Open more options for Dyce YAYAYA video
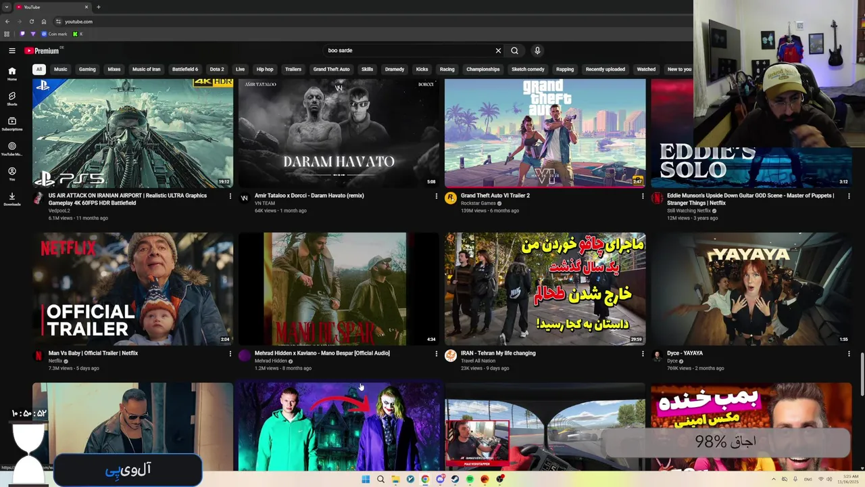Screen dimensions: 865x487 849,354
